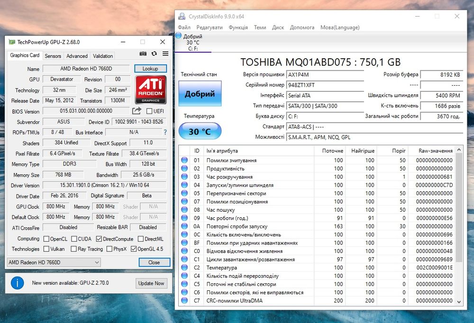Image resolution: width=474 pixels, height=323 pixels.
Task: Select the Добрий 30 °C C: F: disk tab
Action: pyautogui.click(x=193, y=42)
